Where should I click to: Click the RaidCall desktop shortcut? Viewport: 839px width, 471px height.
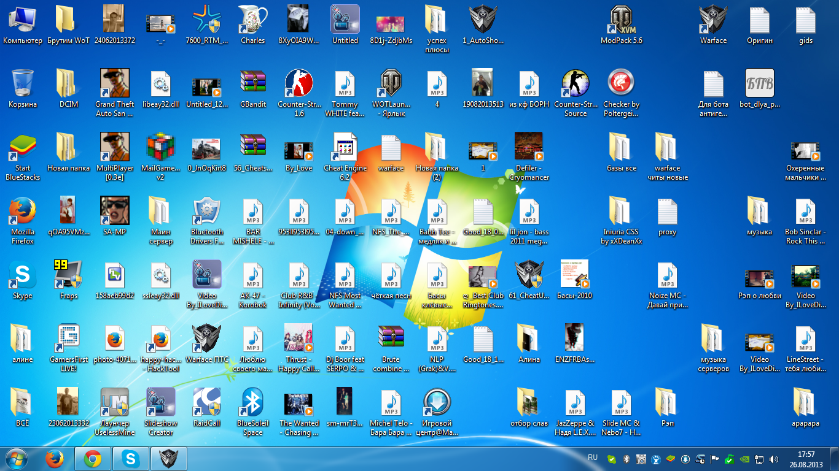click(x=207, y=403)
